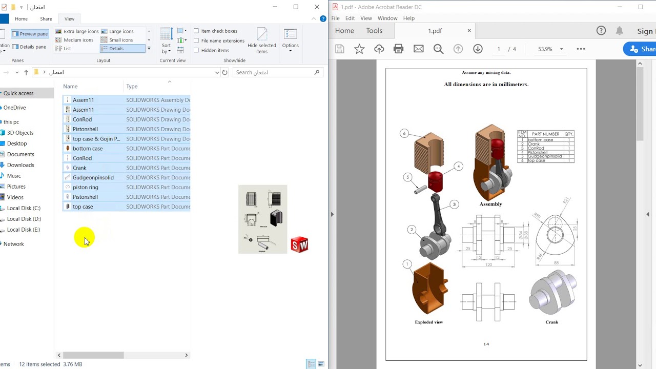Go to previous page arrow in Acrobat
Screen dimensions: 656x369
pos(458,49)
